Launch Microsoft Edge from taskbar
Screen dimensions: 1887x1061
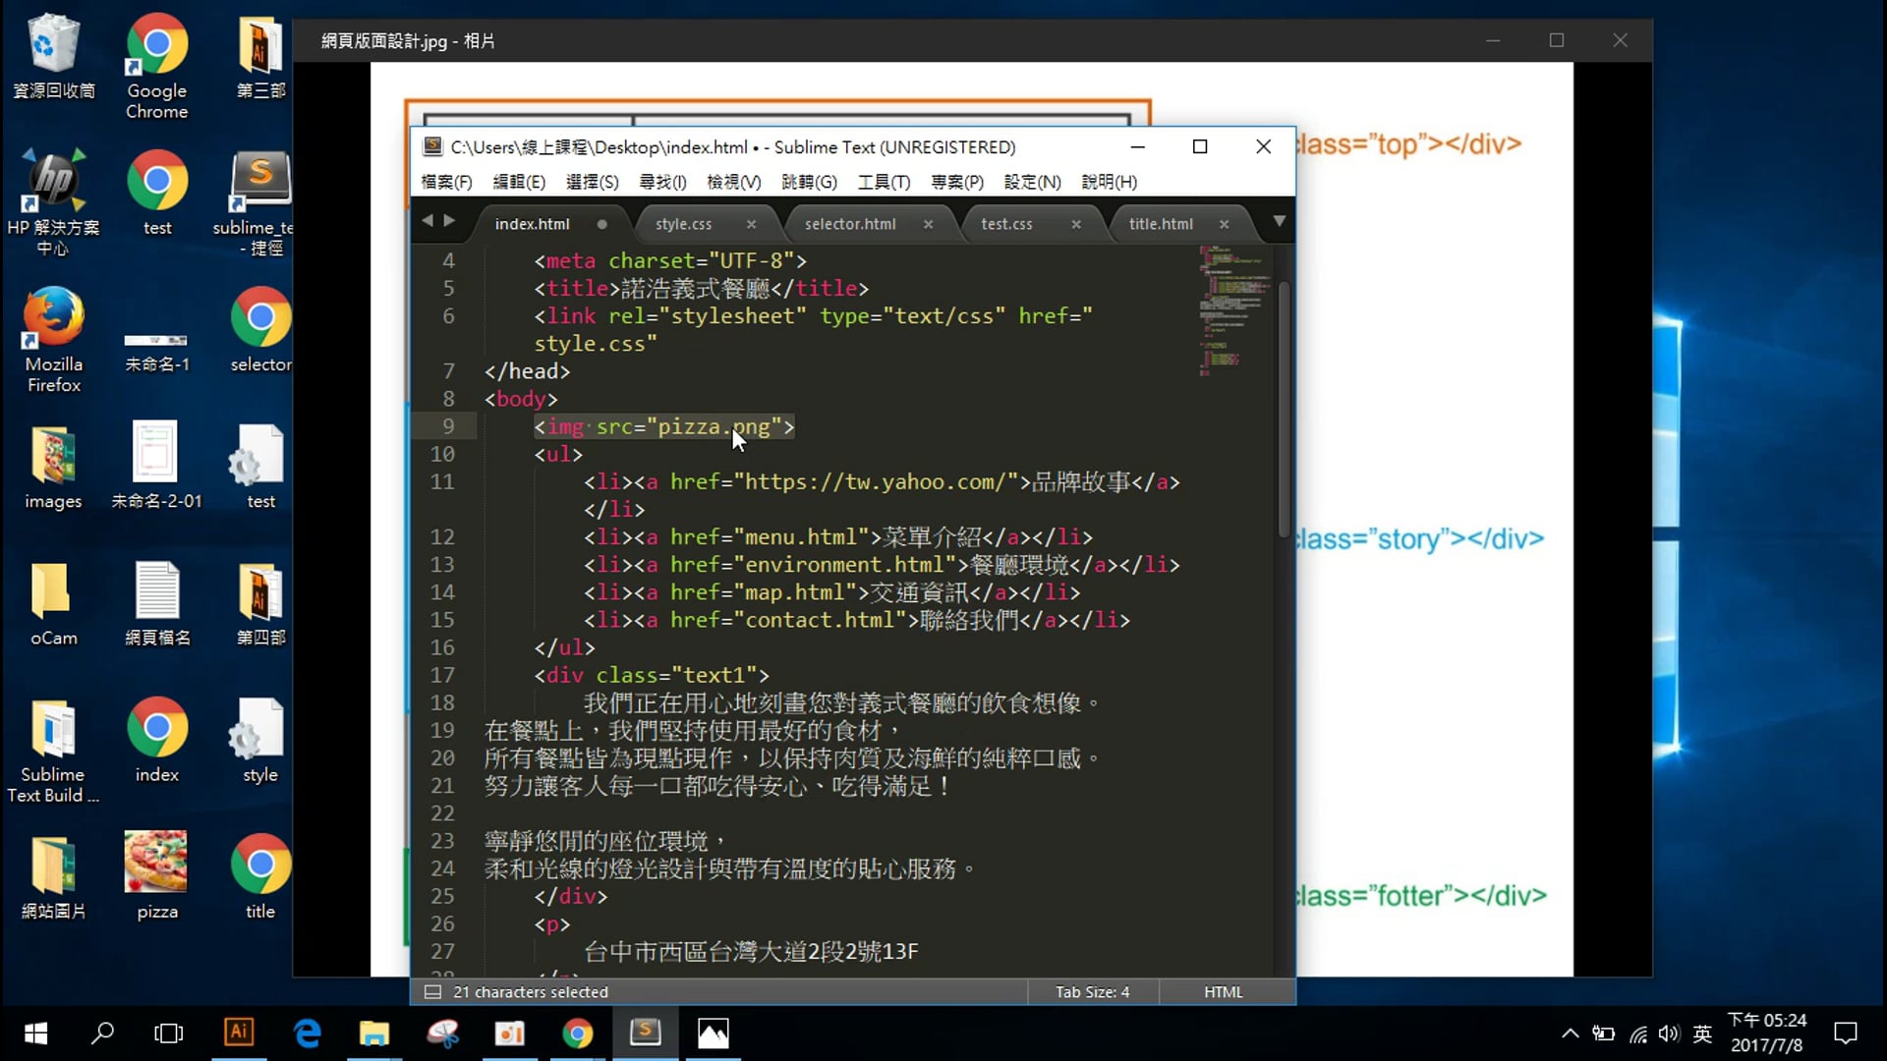pos(308,1033)
